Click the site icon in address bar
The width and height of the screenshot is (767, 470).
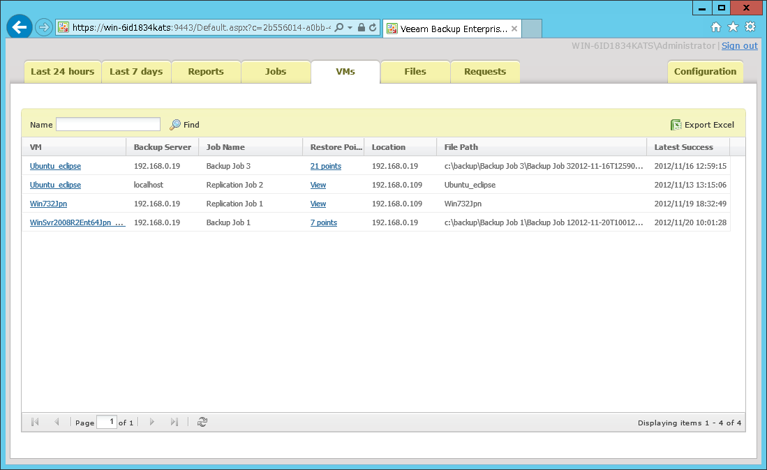pos(64,27)
